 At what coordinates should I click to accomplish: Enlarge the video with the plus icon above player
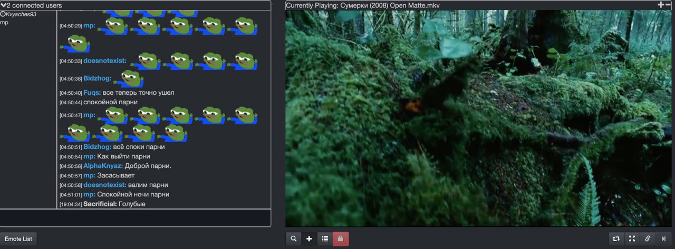pyautogui.click(x=660, y=4)
